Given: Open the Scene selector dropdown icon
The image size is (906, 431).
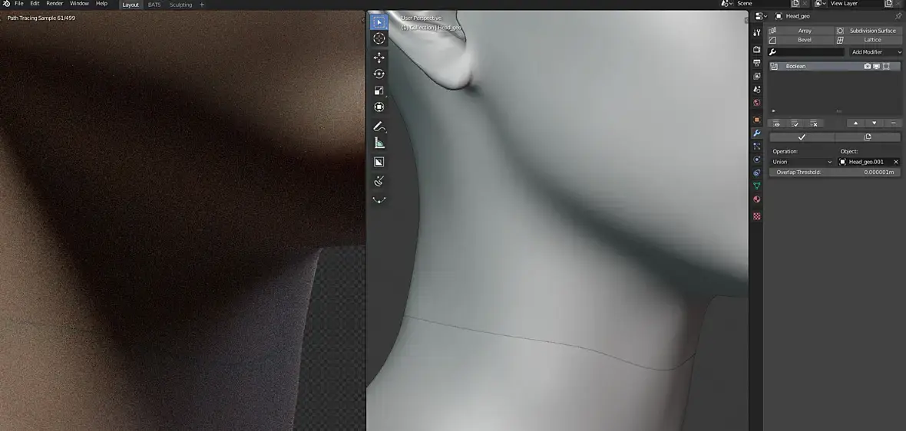Looking at the screenshot, I should click(726, 4).
